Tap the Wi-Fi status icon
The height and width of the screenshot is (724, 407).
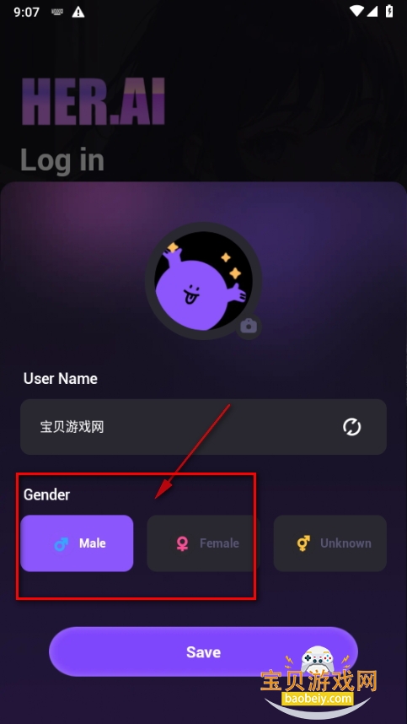pyautogui.click(x=356, y=11)
